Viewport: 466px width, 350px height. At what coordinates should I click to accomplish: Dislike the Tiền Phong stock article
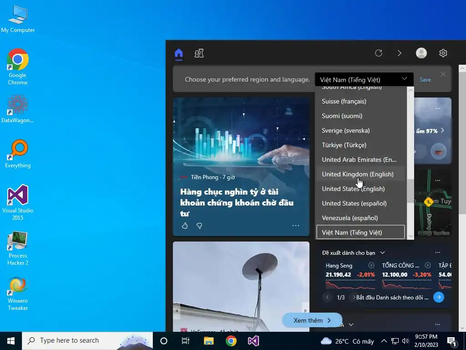[x=199, y=226]
